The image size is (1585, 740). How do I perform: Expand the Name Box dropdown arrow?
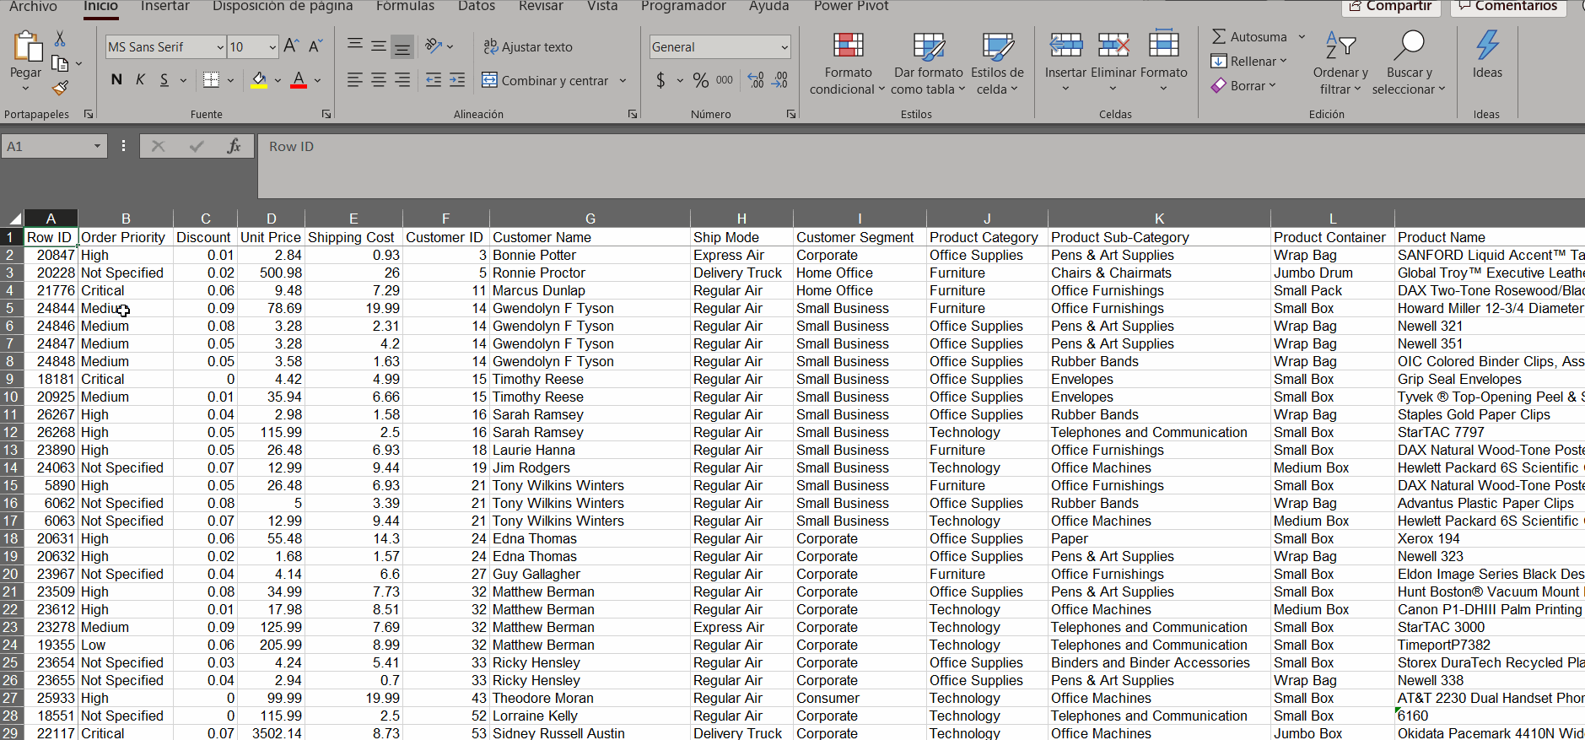[x=97, y=146]
